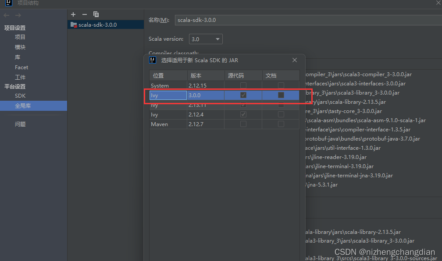Image resolution: width=442 pixels, height=261 pixels.
Task: Open Facet section
Action: pos(21,67)
